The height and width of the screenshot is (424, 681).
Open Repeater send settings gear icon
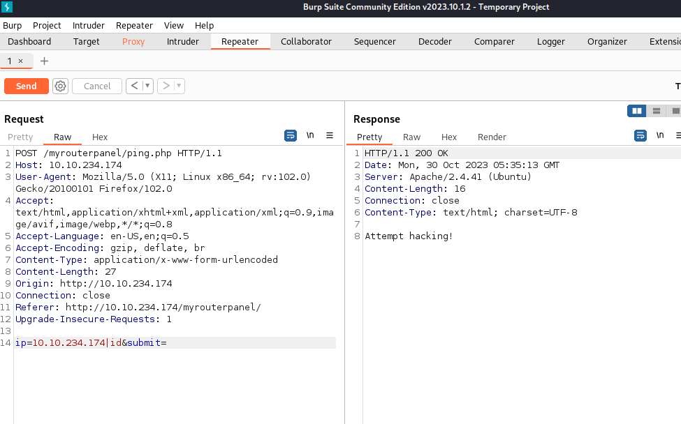click(x=61, y=86)
